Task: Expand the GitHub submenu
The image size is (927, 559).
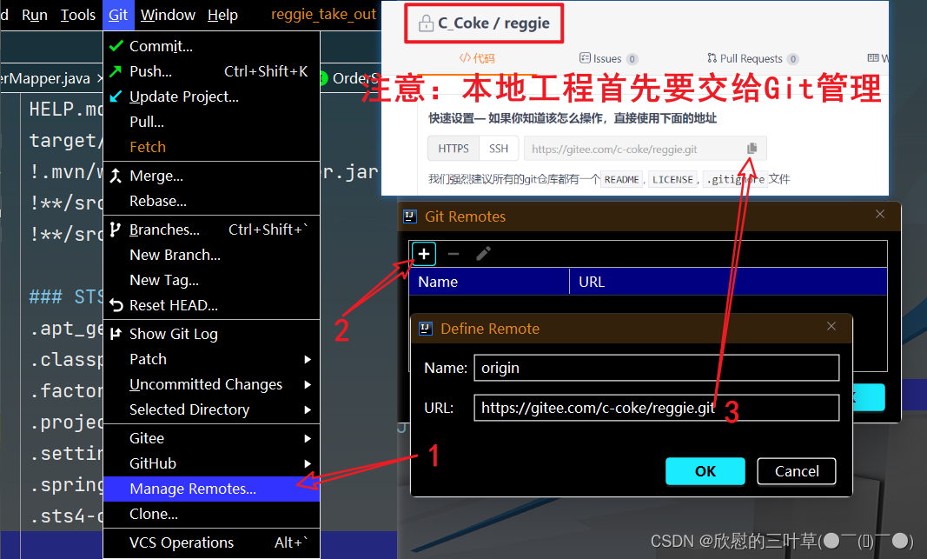Action: 212,463
